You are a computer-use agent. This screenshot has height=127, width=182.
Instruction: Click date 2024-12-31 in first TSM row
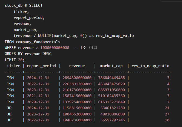tap(38, 78)
